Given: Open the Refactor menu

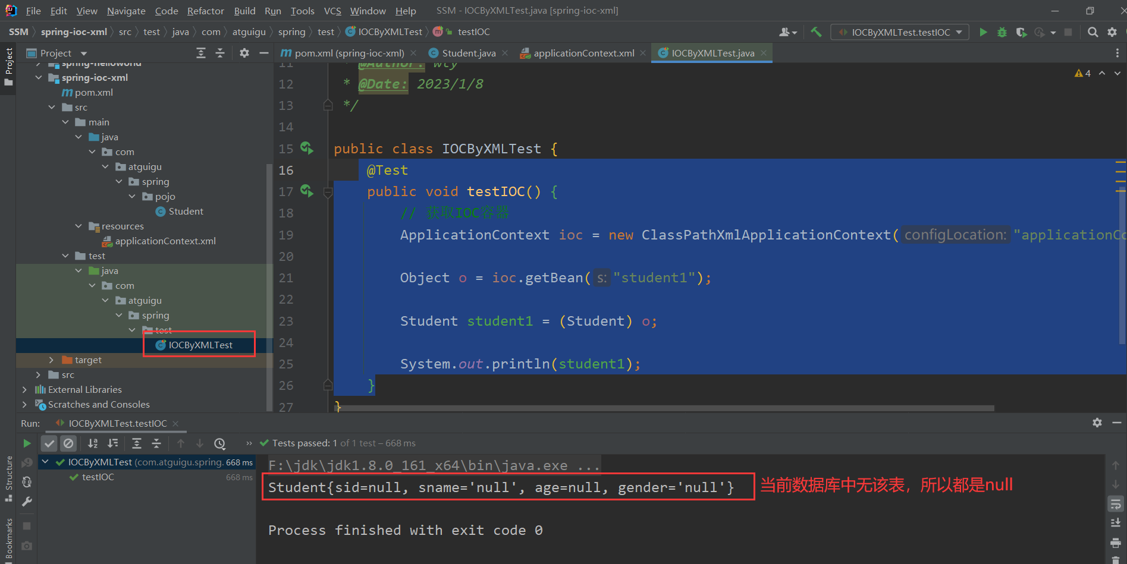Looking at the screenshot, I should [205, 11].
